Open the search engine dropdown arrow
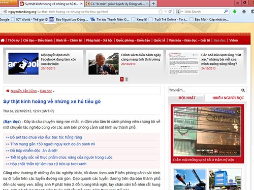254x190 pixels. (182, 12)
